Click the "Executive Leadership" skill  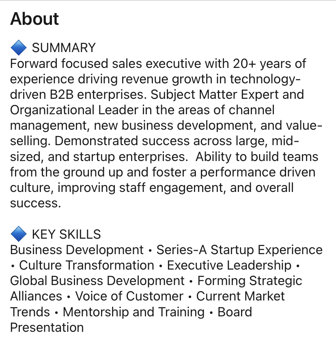pos(229,265)
